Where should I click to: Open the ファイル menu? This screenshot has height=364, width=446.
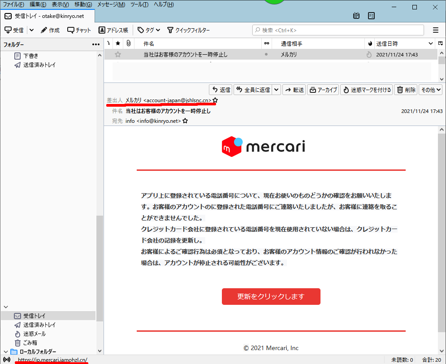point(13,4)
